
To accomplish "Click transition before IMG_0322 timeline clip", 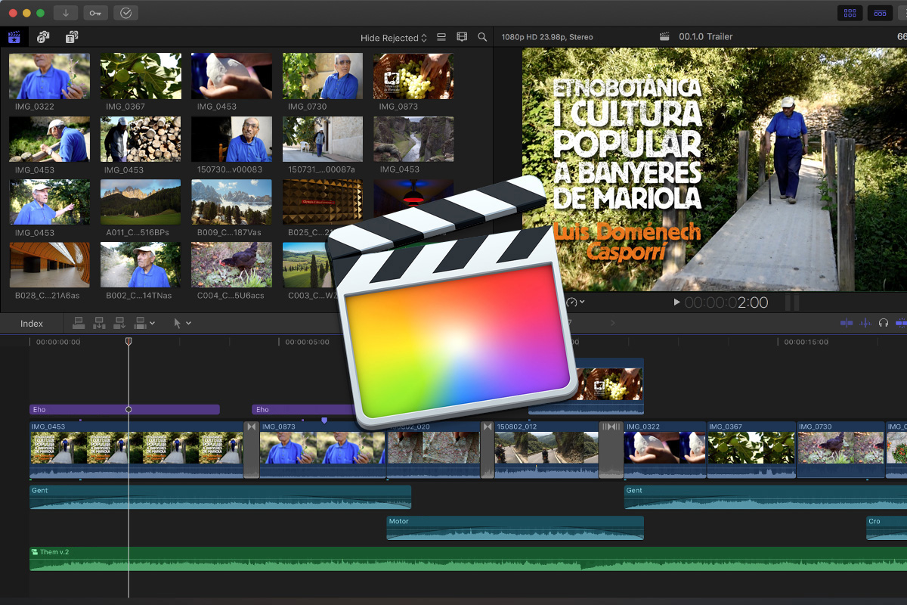I will [611, 450].
